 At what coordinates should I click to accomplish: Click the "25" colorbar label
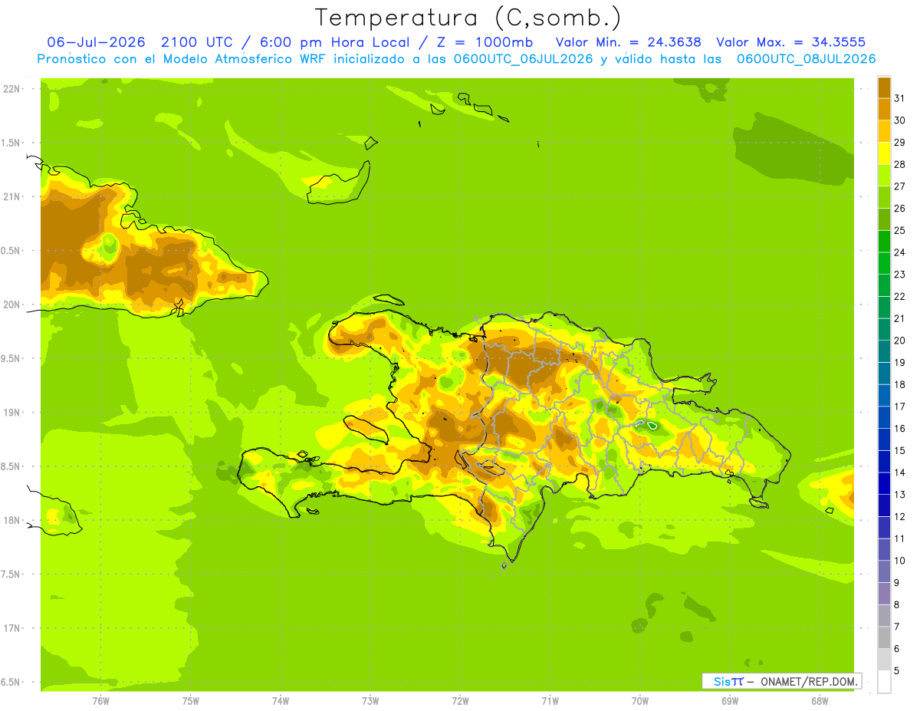point(899,231)
